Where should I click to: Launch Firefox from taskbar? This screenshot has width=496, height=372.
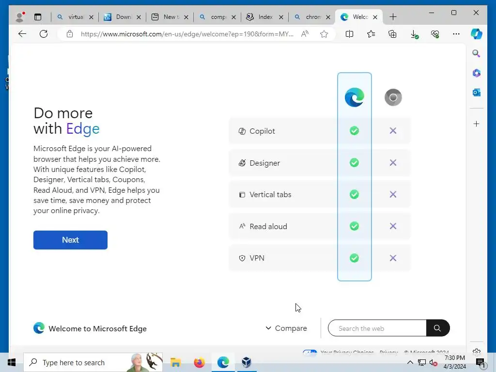[199, 362]
